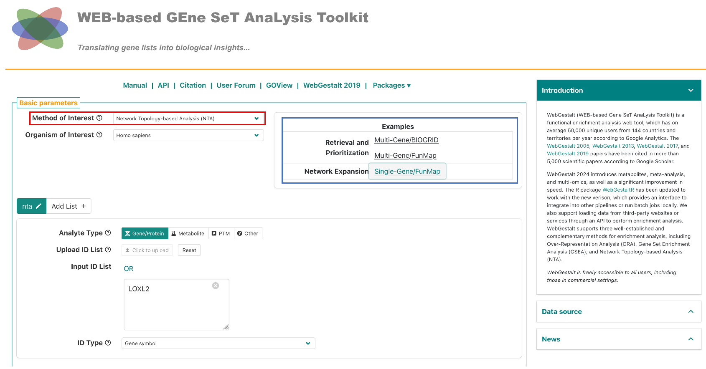Click the plus icon on Add List
The image size is (706, 369).
point(84,206)
